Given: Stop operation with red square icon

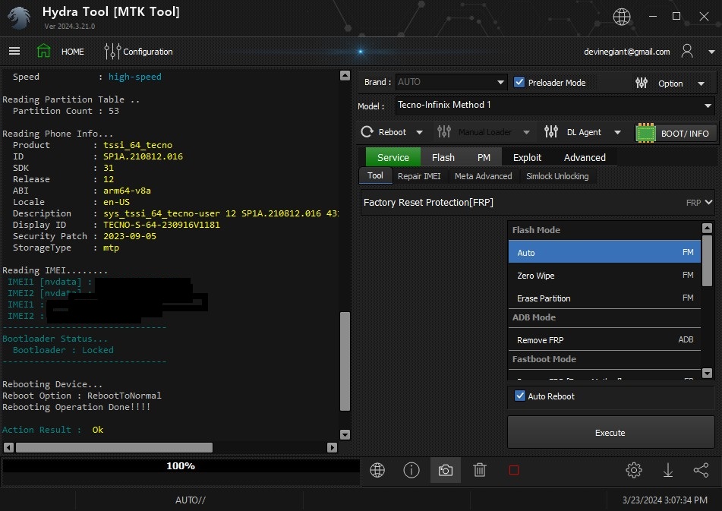Looking at the screenshot, I should pos(514,470).
